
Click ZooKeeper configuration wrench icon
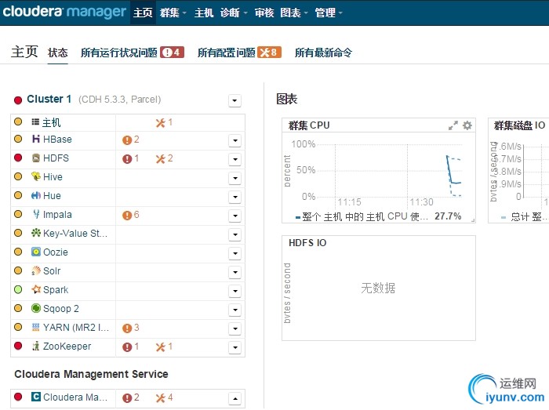(160, 347)
